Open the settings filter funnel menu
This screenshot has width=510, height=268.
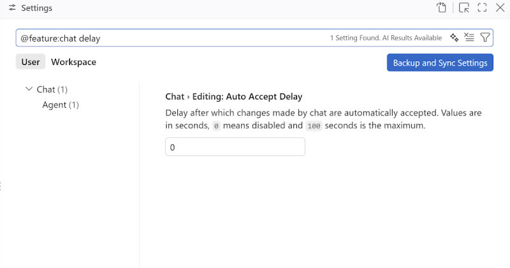(485, 38)
